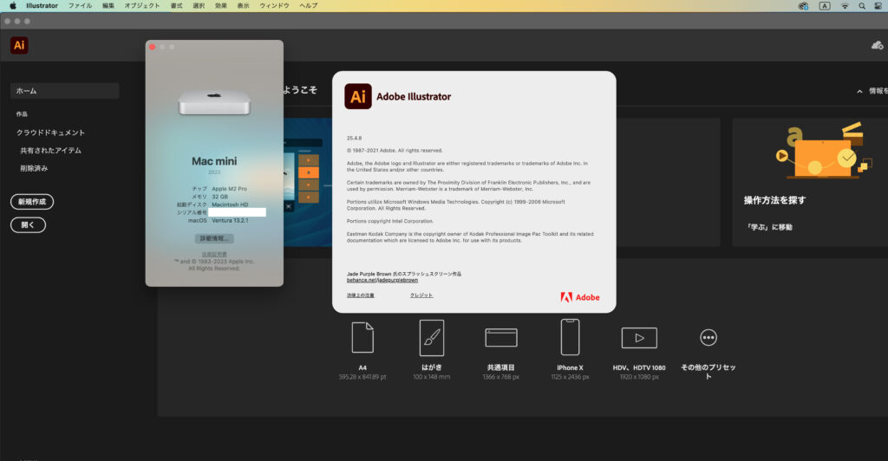Click Macintosh HD startup disk text
888x461 pixels.
pos(230,205)
